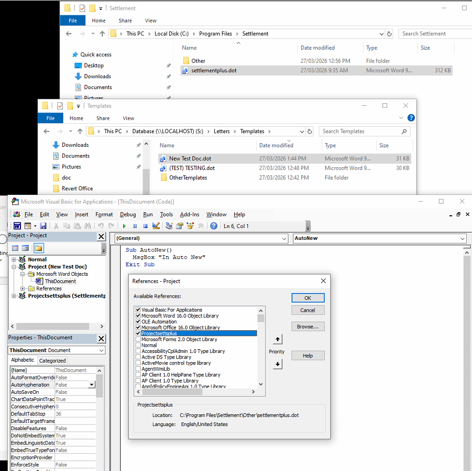This screenshot has width=472, height=471.
Task: Open the Add-Ins menu
Action: point(190,215)
